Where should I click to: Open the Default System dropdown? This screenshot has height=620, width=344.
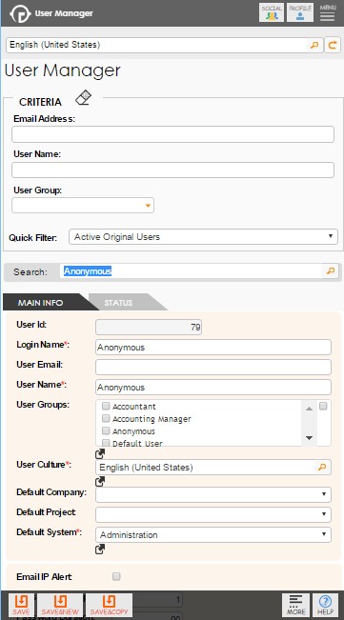point(213,534)
